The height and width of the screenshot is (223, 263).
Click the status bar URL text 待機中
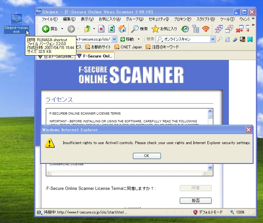click(x=85, y=212)
